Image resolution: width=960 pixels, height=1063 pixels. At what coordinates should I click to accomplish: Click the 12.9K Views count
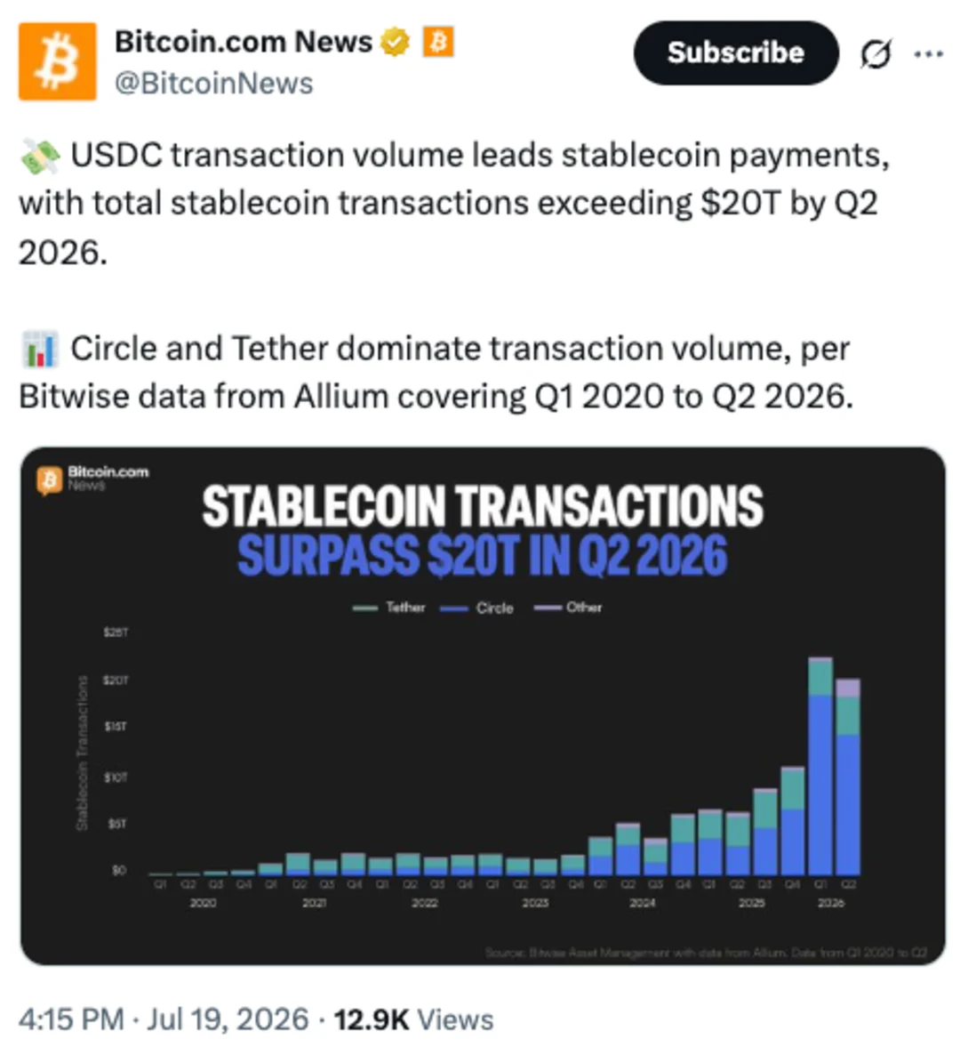coord(414,1019)
